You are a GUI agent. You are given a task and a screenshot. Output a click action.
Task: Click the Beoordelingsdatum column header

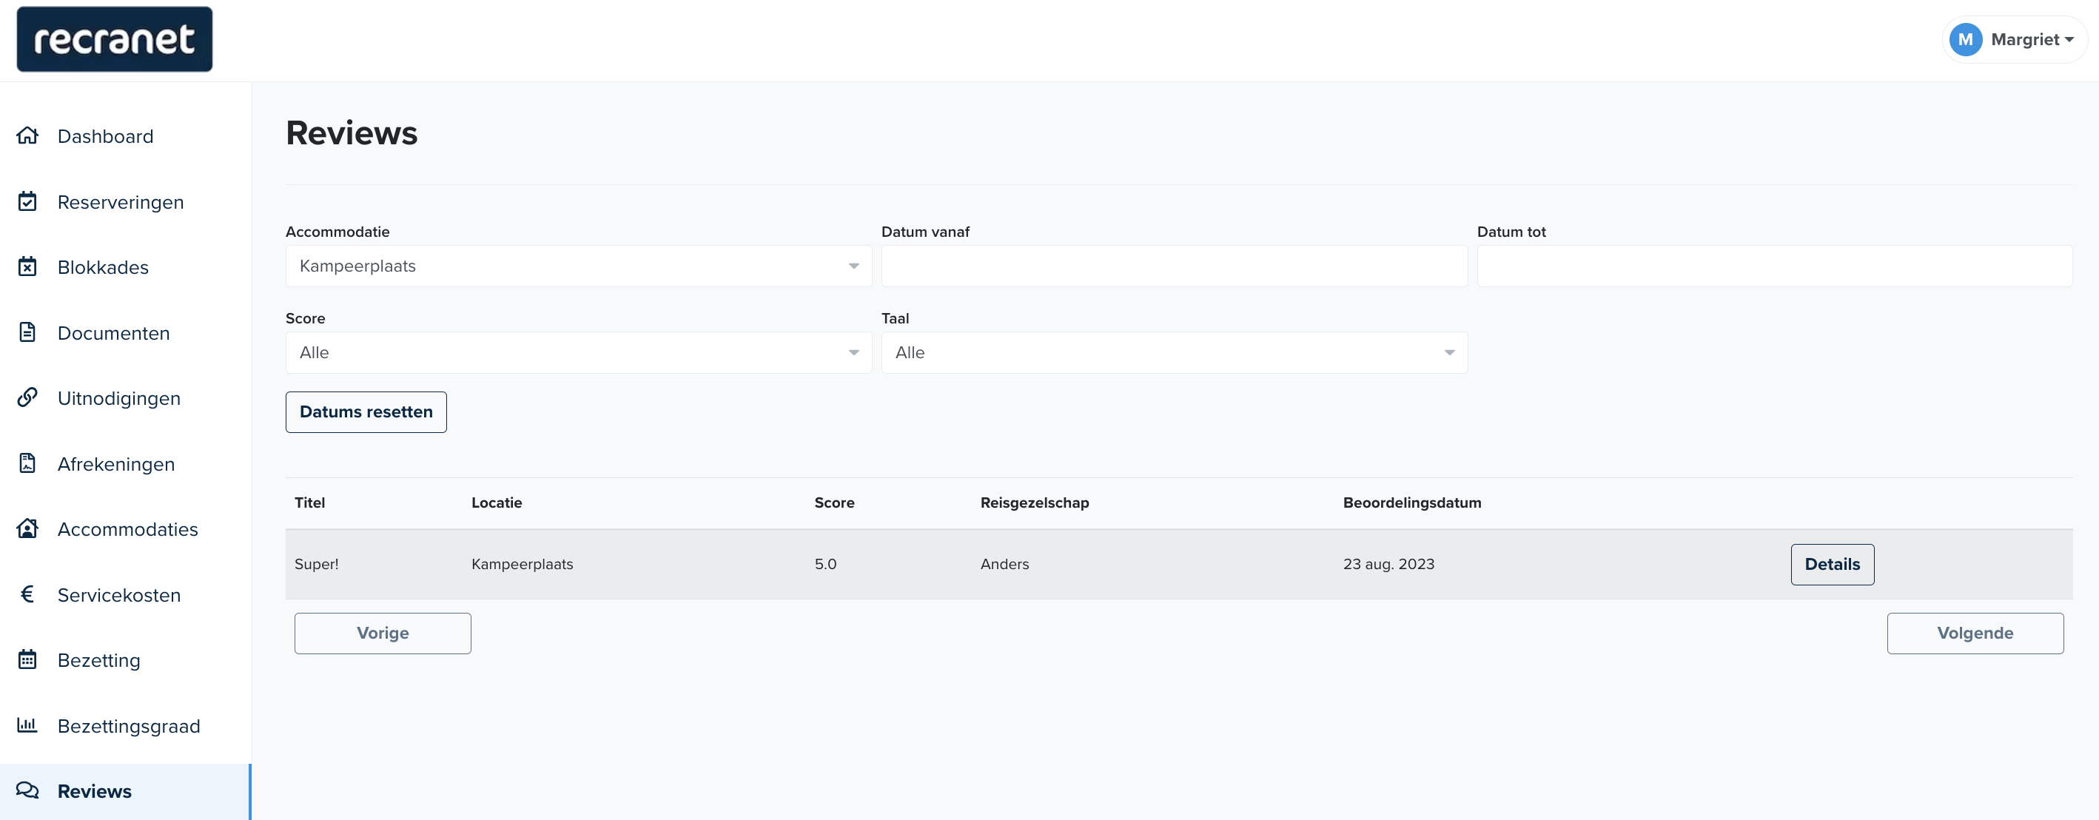click(x=1411, y=502)
